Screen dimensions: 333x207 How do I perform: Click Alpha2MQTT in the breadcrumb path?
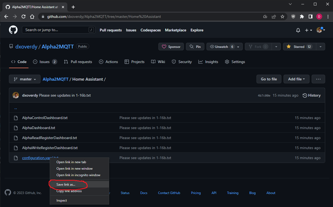pos(56,79)
